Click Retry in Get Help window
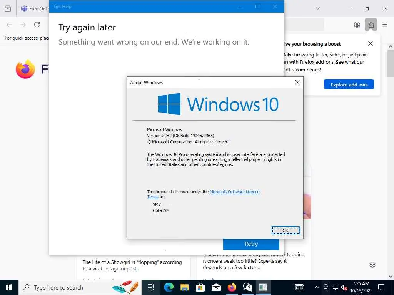Image resolution: width=394 pixels, height=295 pixels. (251, 244)
